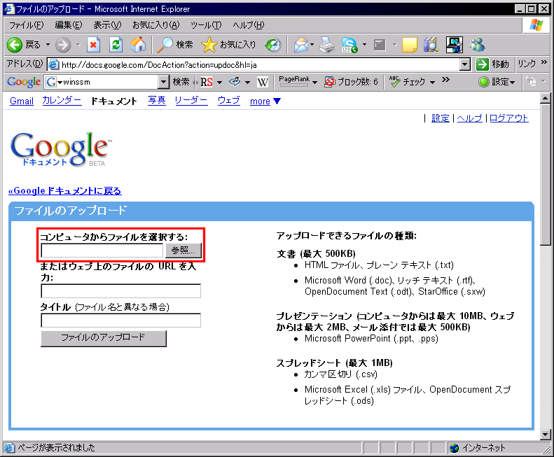This screenshot has width=554, height=457.
Task: Click the Print icon in toolbar
Action: coord(327,45)
